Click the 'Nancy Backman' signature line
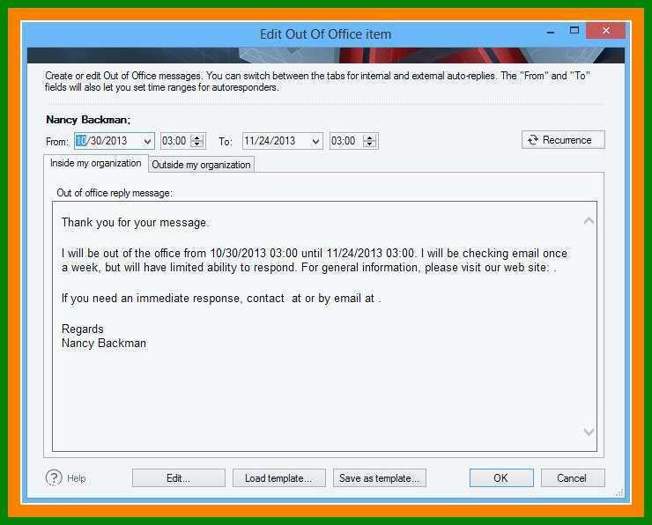This screenshot has height=525, width=652. pyautogui.click(x=104, y=344)
